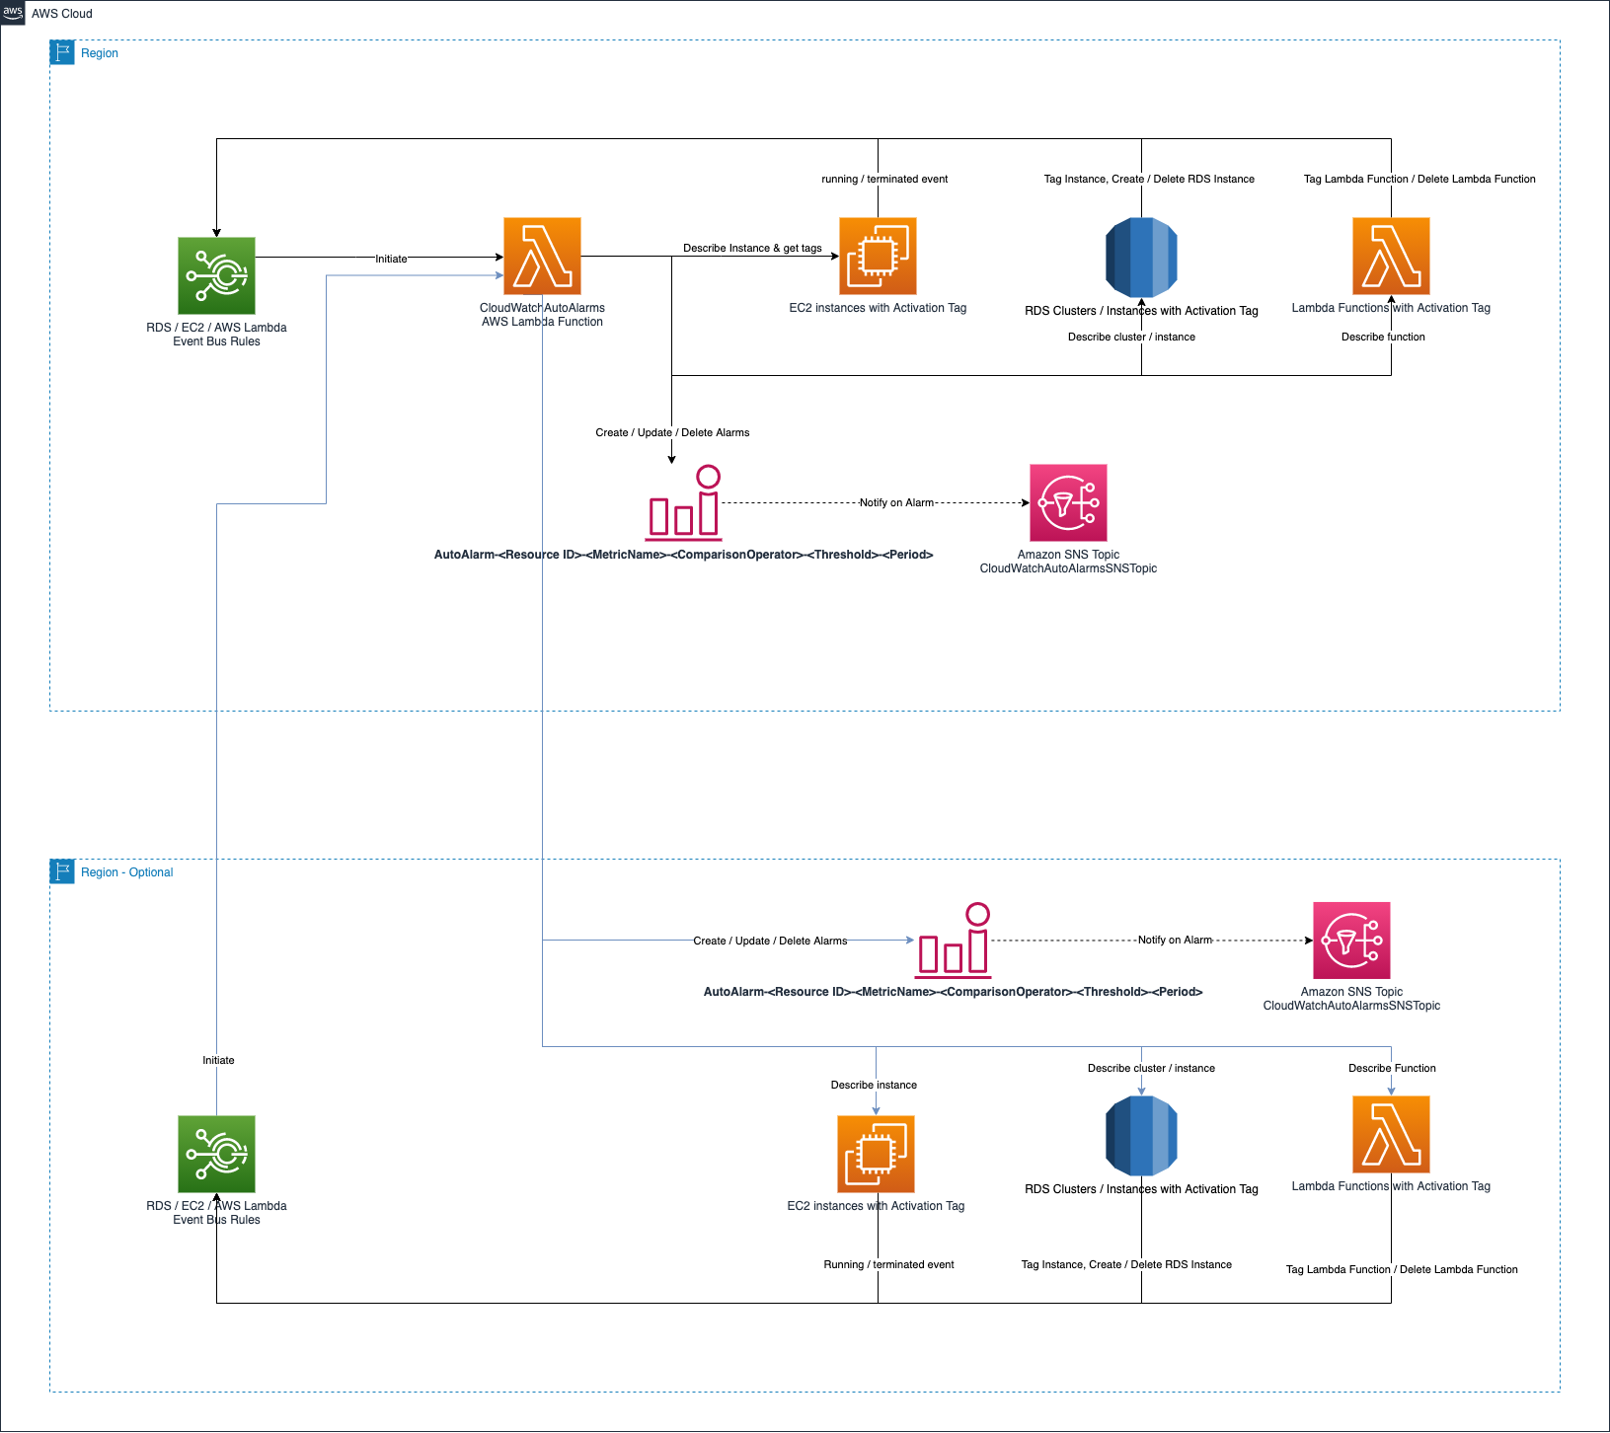Image resolution: width=1610 pixels, height=1433 pixels.
Task: Click optional 'Lambda Functions with Activation Tag' caption
Action: (x=1391, y=1186)
